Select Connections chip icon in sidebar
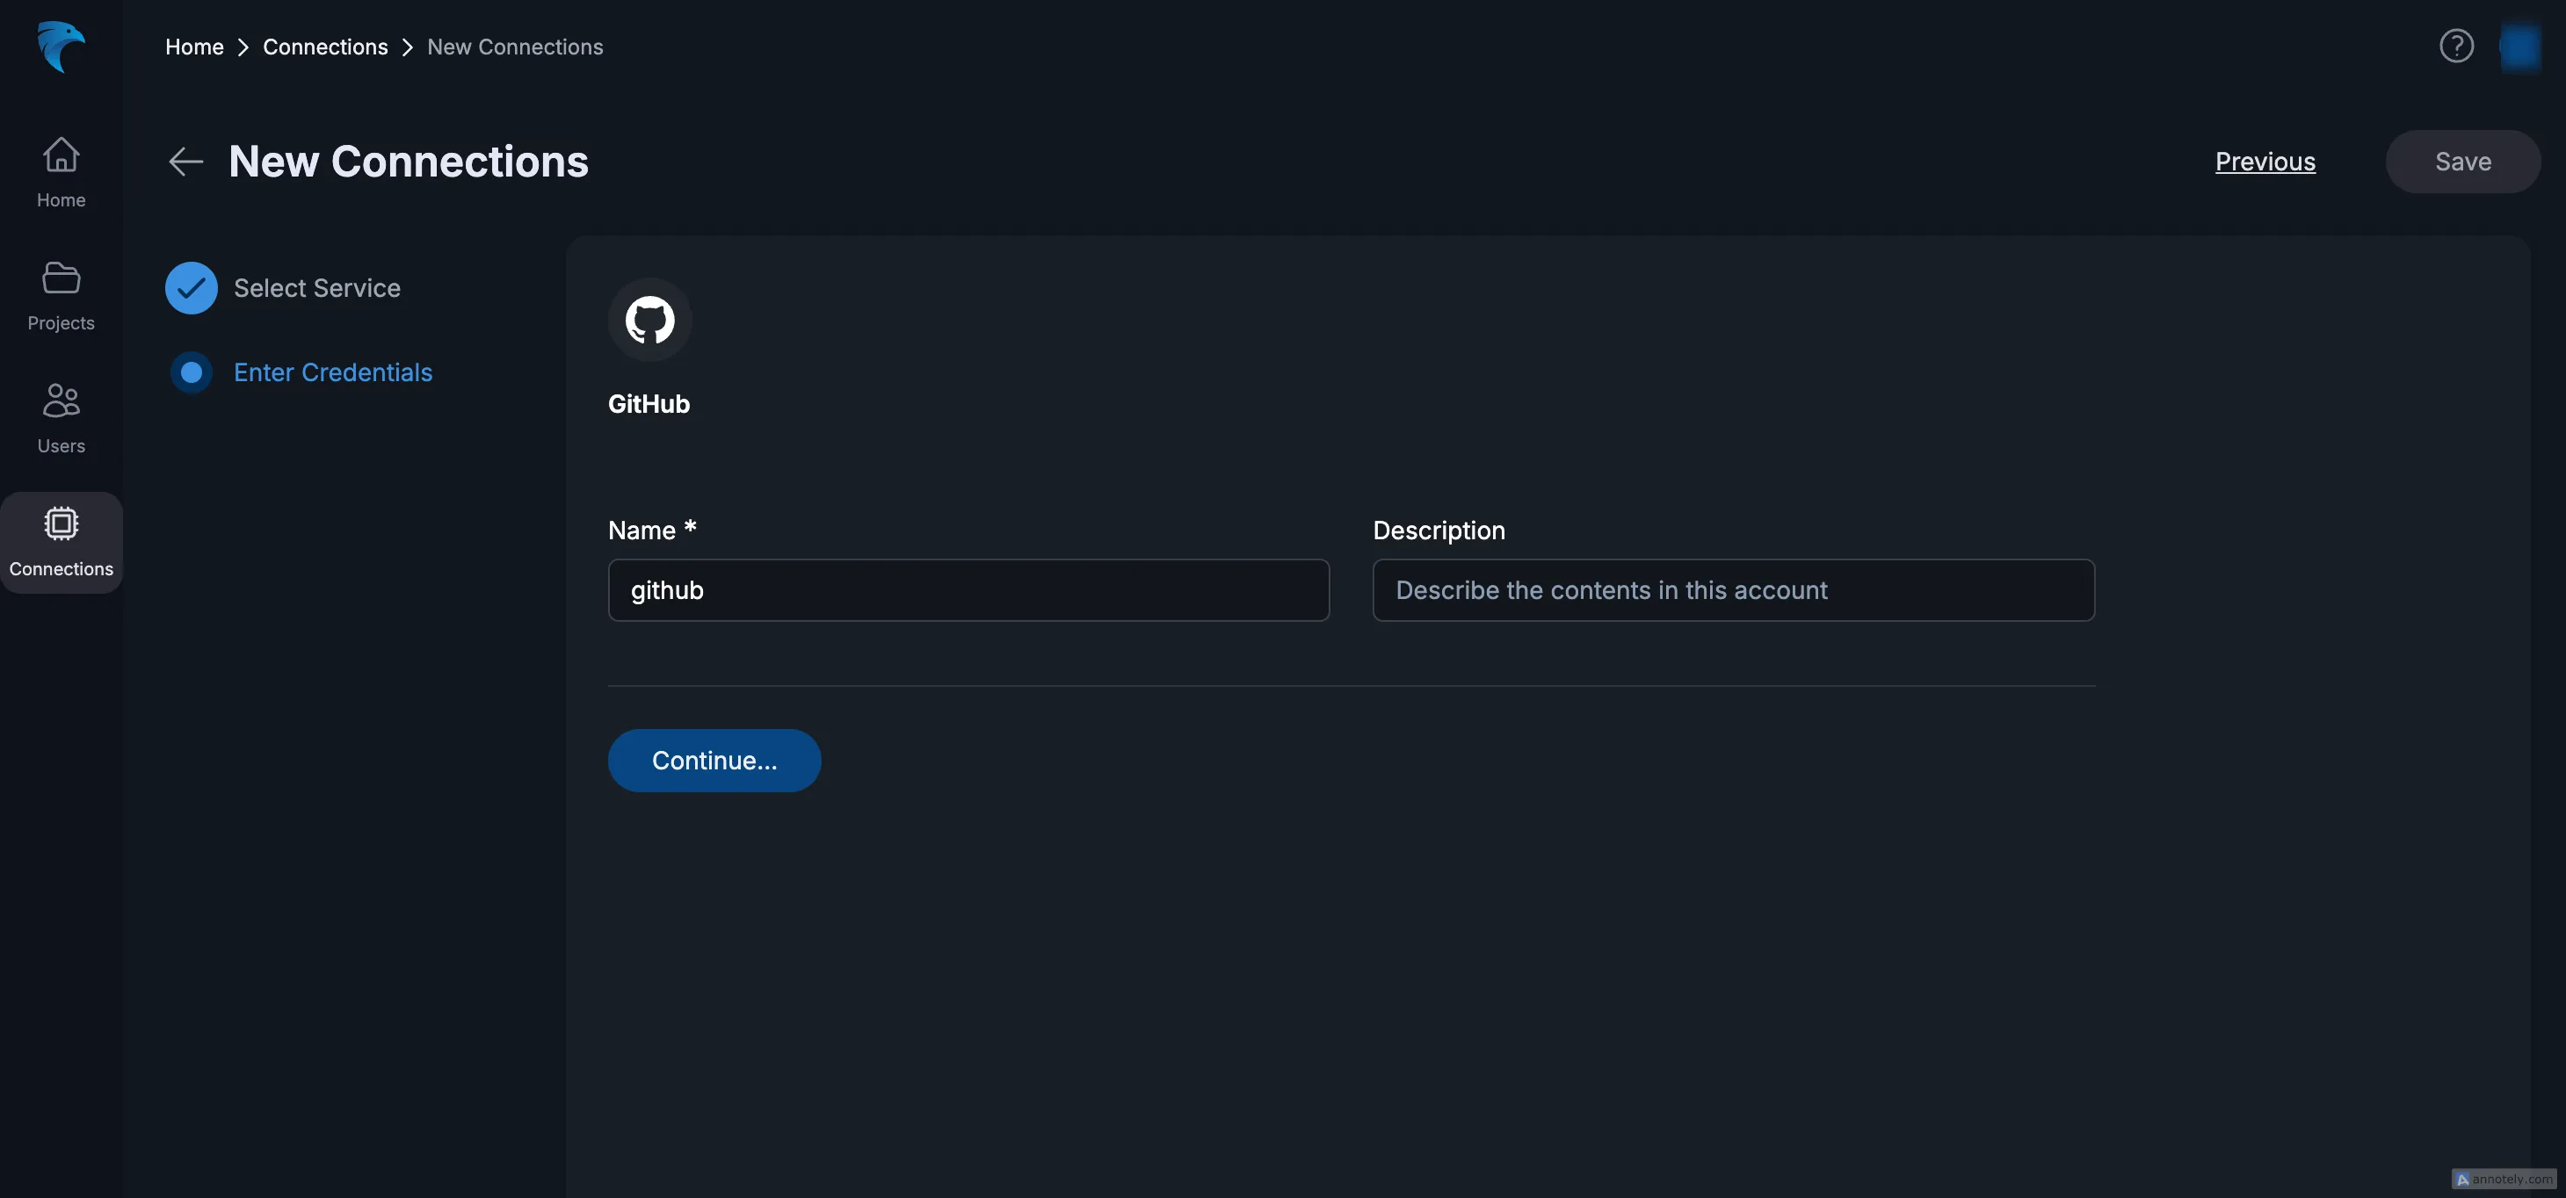The image size is (2566, 1198). click(61, 523)
